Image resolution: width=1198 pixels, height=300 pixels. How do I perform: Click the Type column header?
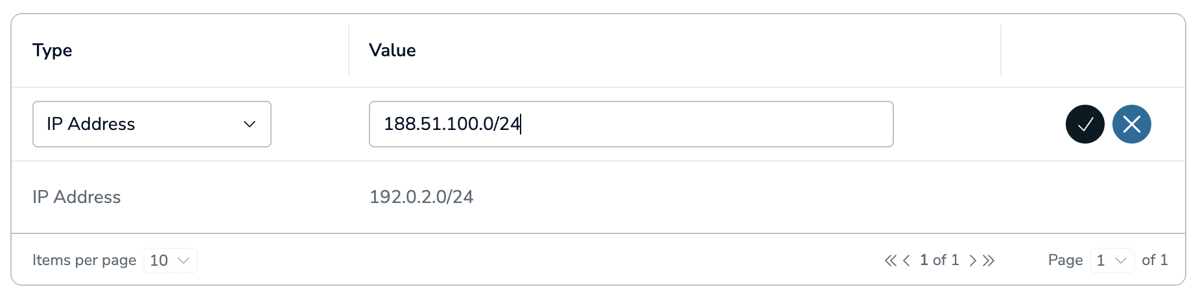(x=53, y=50)
